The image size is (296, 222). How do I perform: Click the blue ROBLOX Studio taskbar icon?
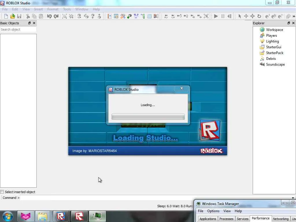coord(60,216)
